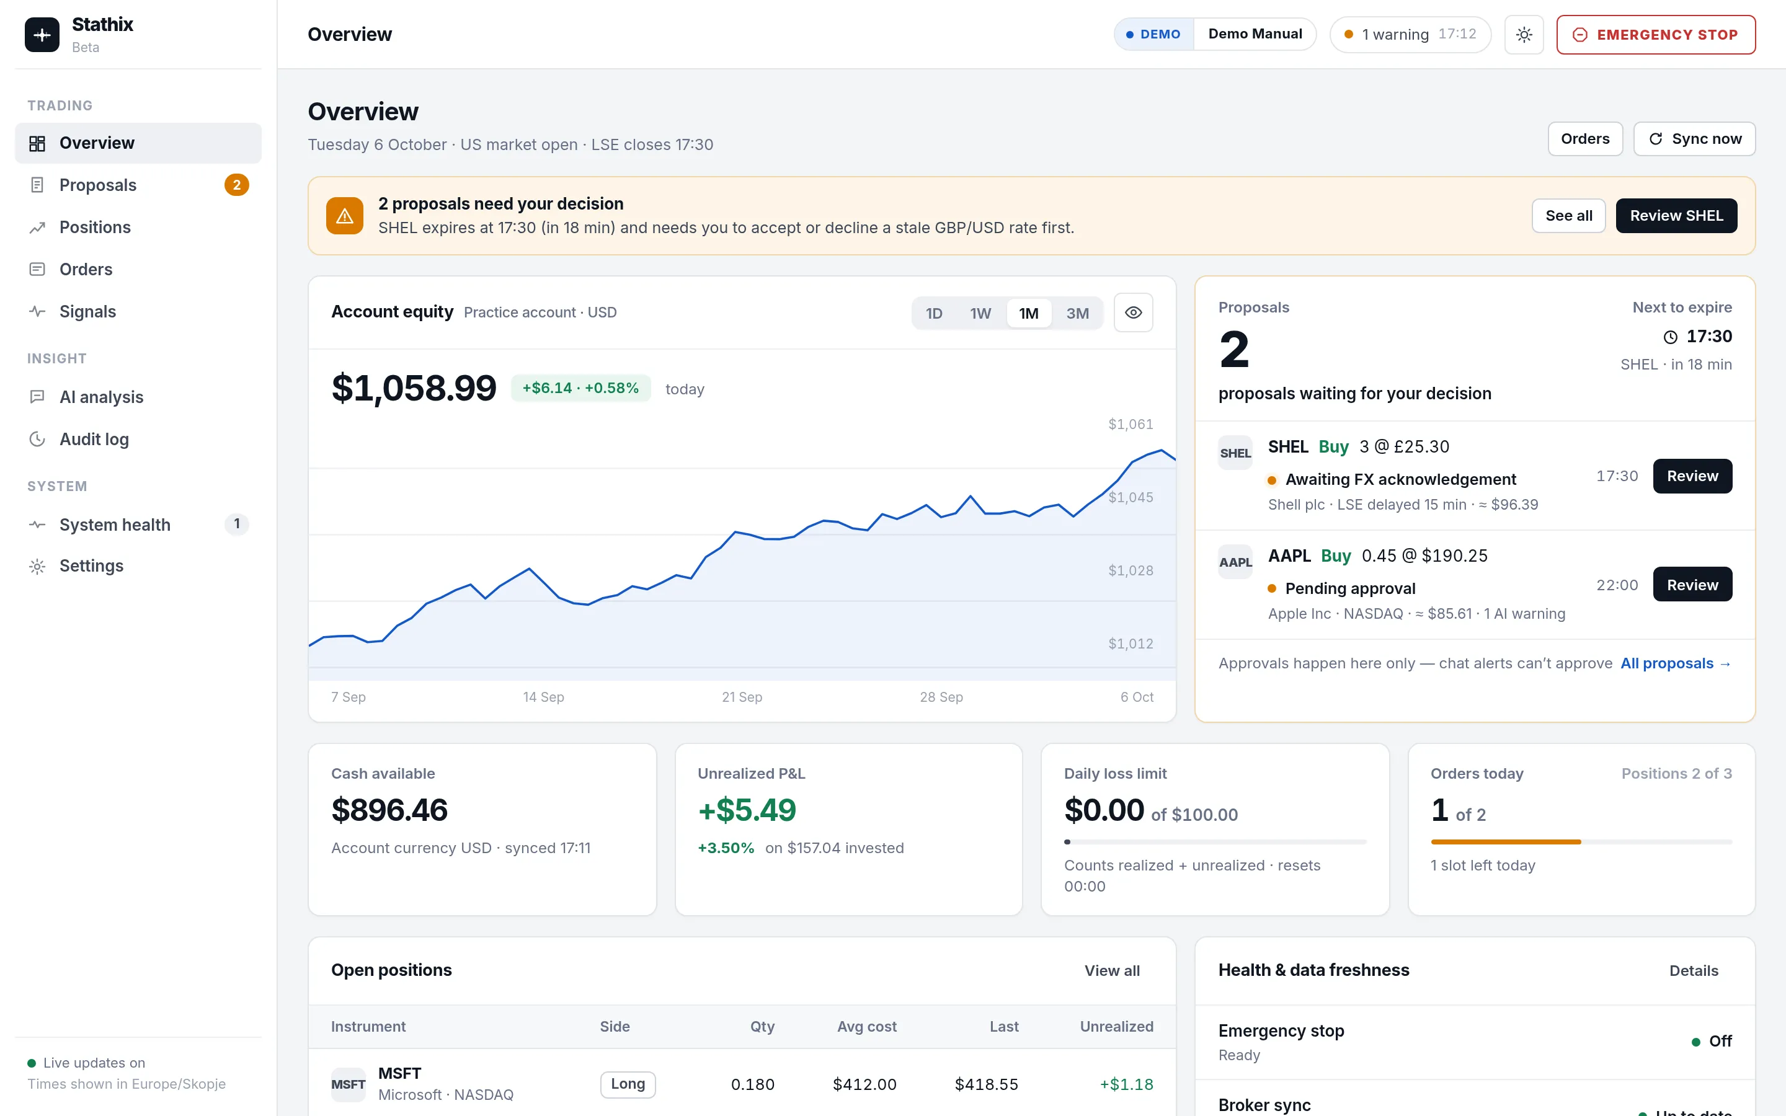The image size is (1786, 1116).
Task: Click the Proposals document icon in sidebar
Action: pos(37,185)
